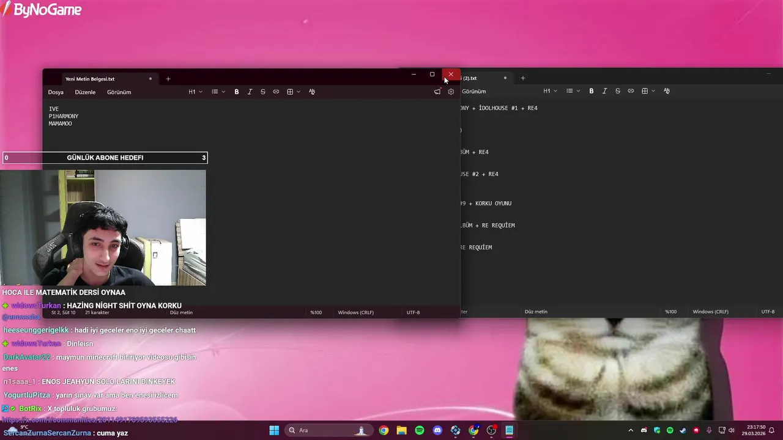Click UTF-8 encoding in back Notepad status bar
Viewport: 783px width, 440px height.
pos(768,312)
